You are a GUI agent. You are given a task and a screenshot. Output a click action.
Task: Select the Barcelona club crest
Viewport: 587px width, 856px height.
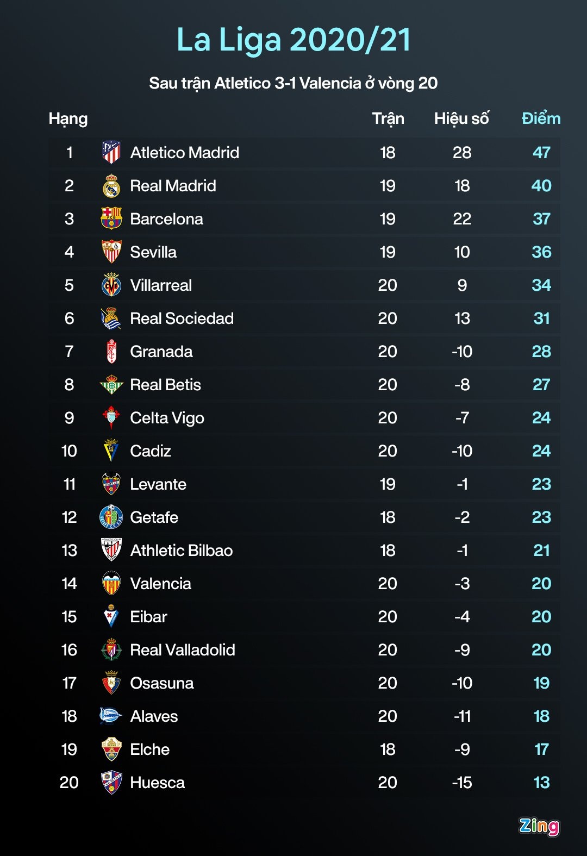tap(111, 218)
